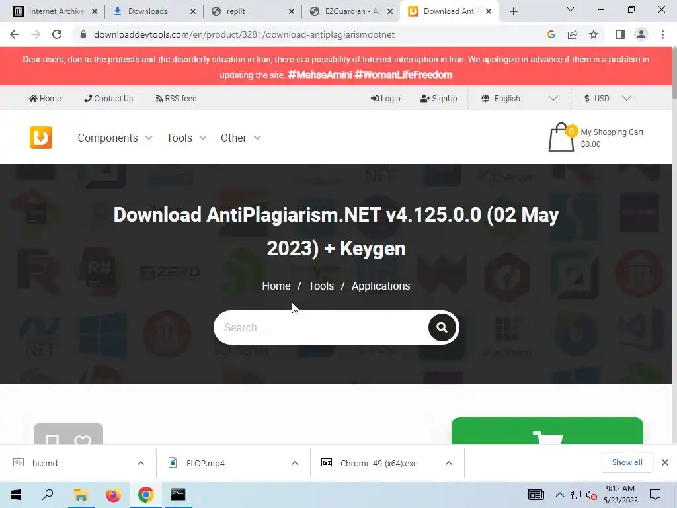This screenshot has width=677, height=508.
Task: Click the shopping bag cart icon
Action: pyautogui.click(x=561, y=138)
